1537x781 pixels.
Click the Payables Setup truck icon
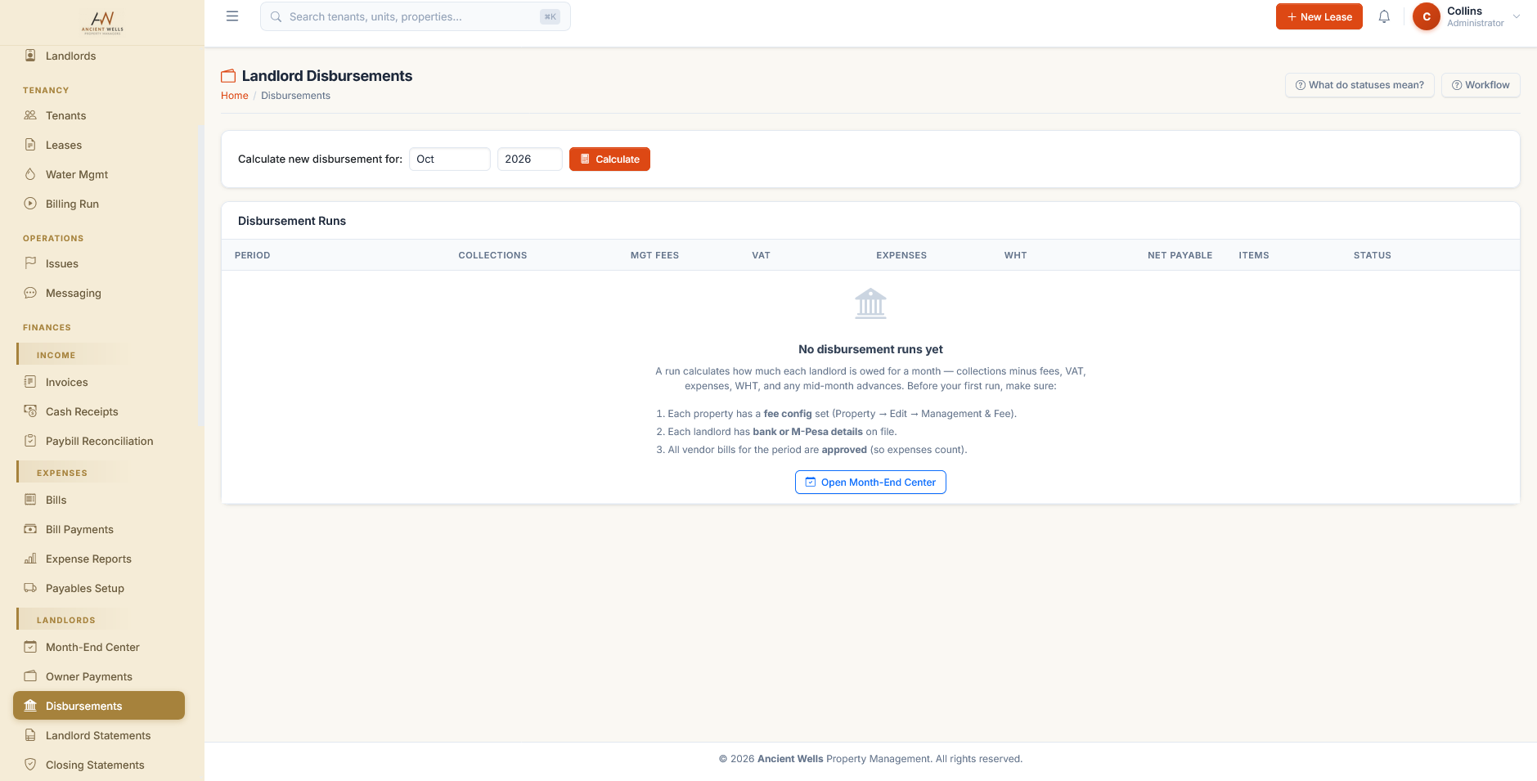coord(30,588)
